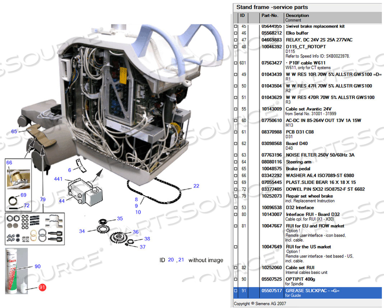Click the Part-No. column header
Screen dimensions: 384x308
tap(270, 16)
